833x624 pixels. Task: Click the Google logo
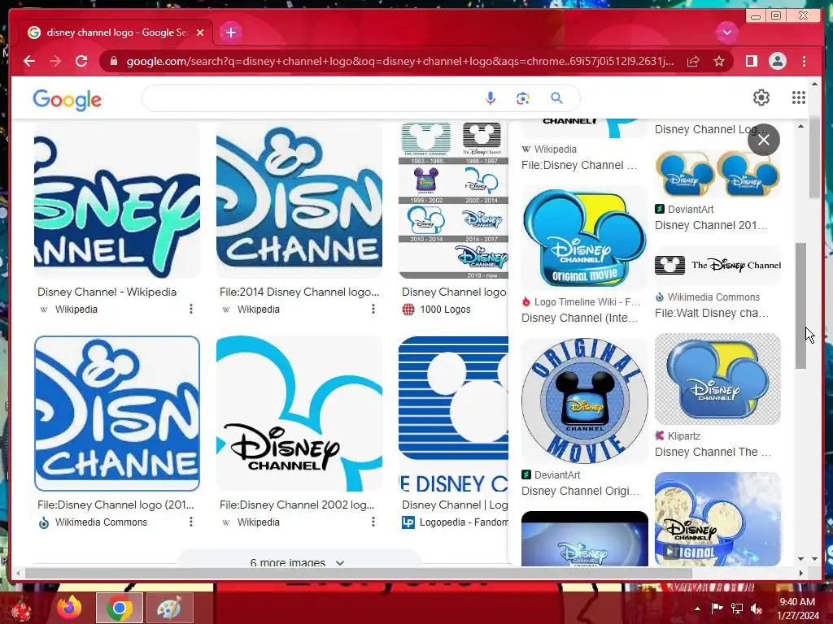coord(67,99)
